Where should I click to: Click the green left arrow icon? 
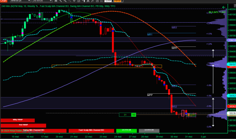(224, 7)
